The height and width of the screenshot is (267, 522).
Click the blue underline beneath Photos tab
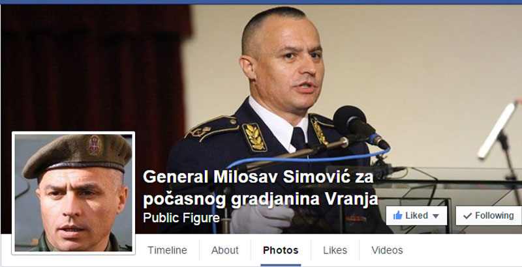tap(281, 265)
